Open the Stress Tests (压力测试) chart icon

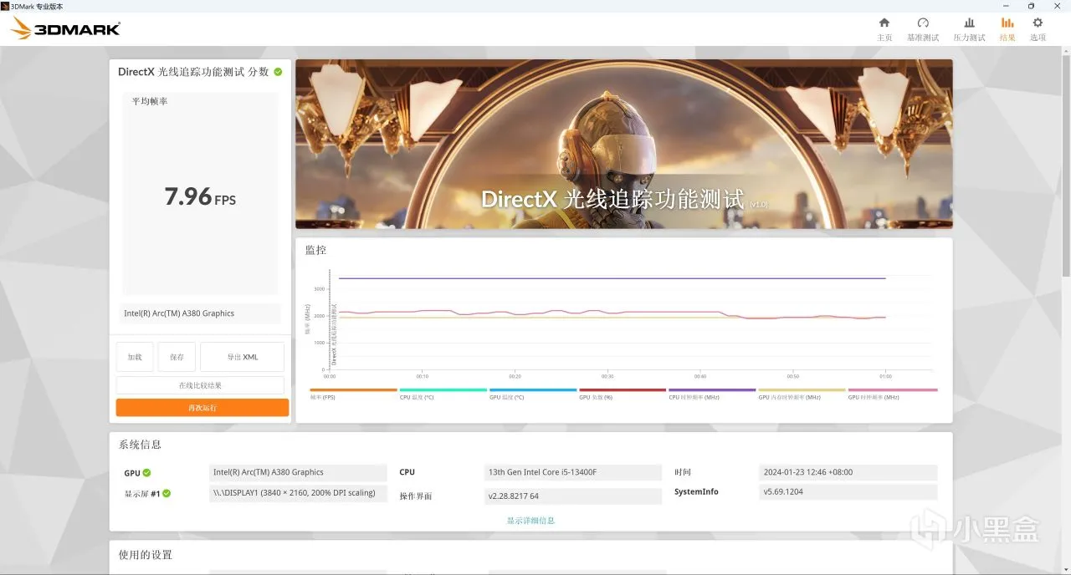[969, 23]
